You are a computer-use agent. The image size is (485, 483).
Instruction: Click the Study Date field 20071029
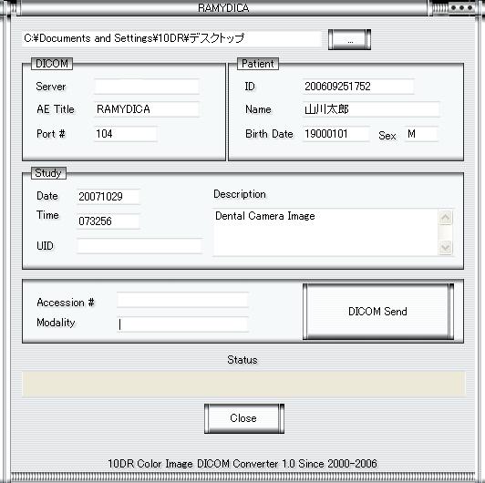click(x=108, y=197)
